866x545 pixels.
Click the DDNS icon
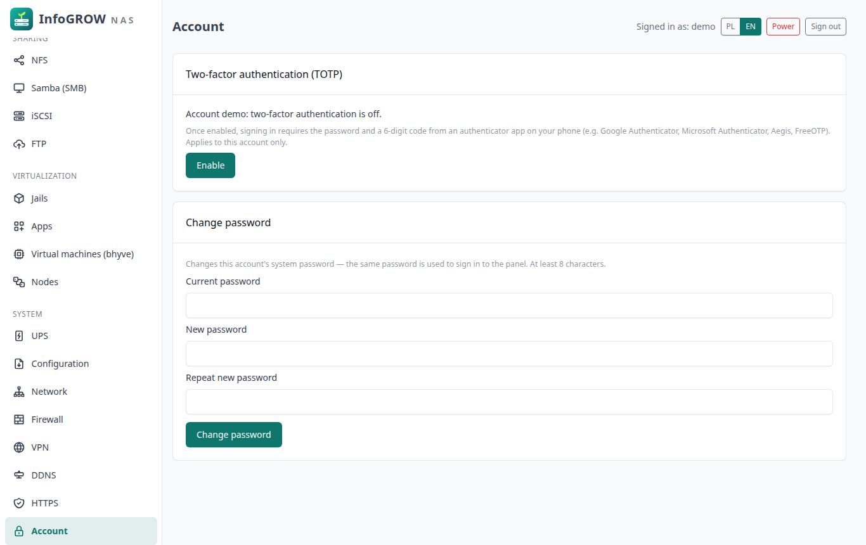coord(19,475)
